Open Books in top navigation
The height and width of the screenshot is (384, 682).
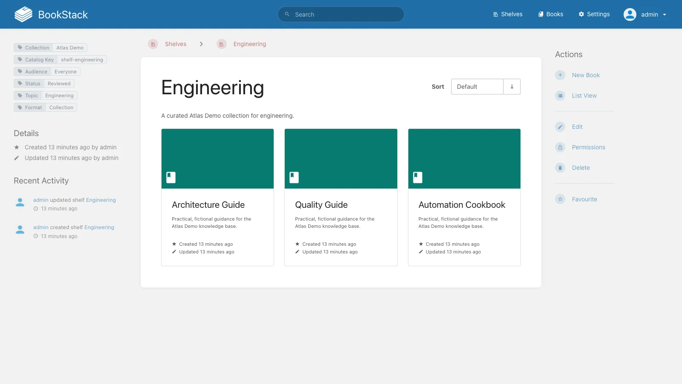click(x=551, y=14)
